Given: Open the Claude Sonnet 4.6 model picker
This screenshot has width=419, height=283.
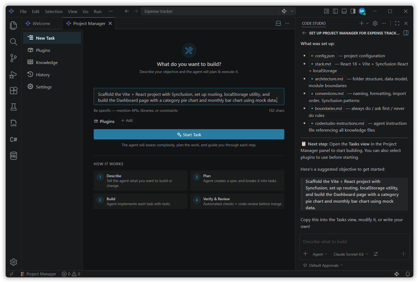Looking at the screenshot, I should (351, 254).
